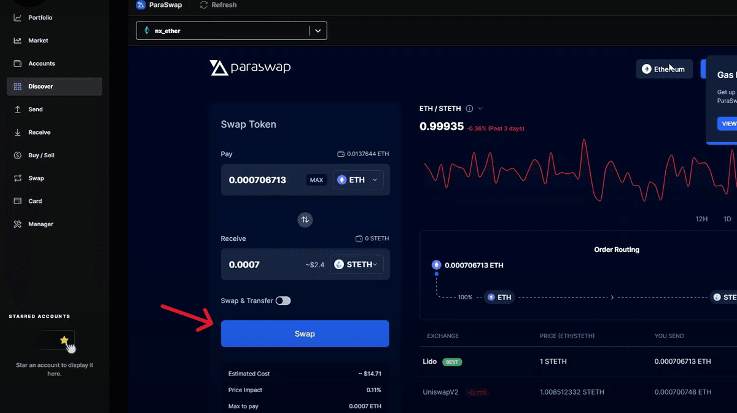Select the Receive icon
737x413 pixels.
point(18,132)
